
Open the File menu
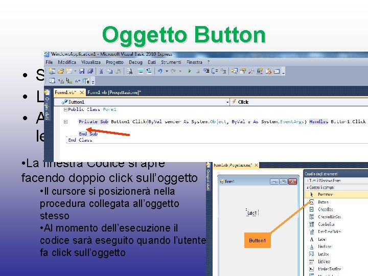click(x=49, y=62)
